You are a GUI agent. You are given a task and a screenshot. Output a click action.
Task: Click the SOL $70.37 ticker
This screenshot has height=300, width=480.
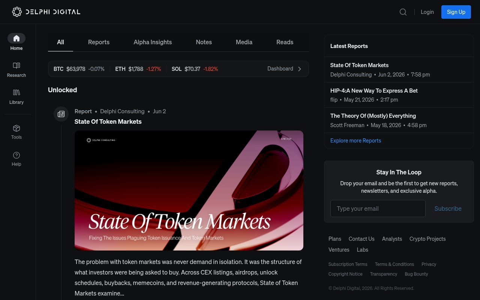[195, 69]
